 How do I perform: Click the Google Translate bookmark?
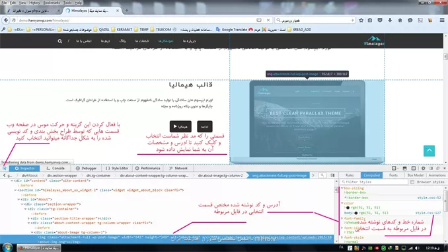pos(232,30)
